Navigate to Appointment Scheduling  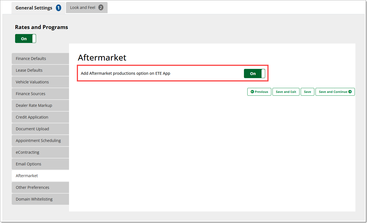point(40,141)
